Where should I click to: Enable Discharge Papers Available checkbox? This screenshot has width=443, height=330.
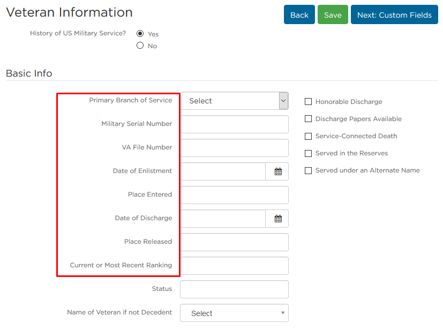pos(308,119)
